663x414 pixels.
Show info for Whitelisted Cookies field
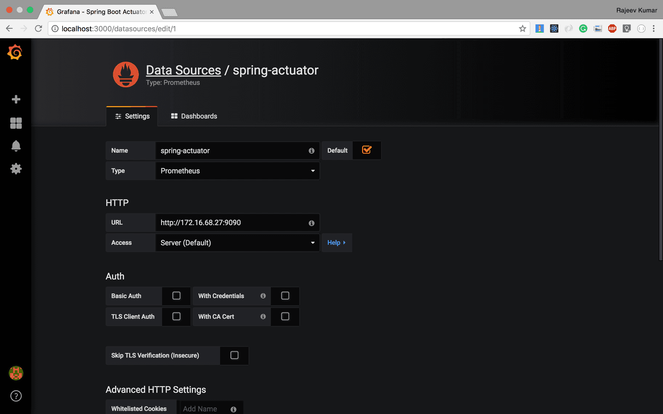tap(233, 409)
